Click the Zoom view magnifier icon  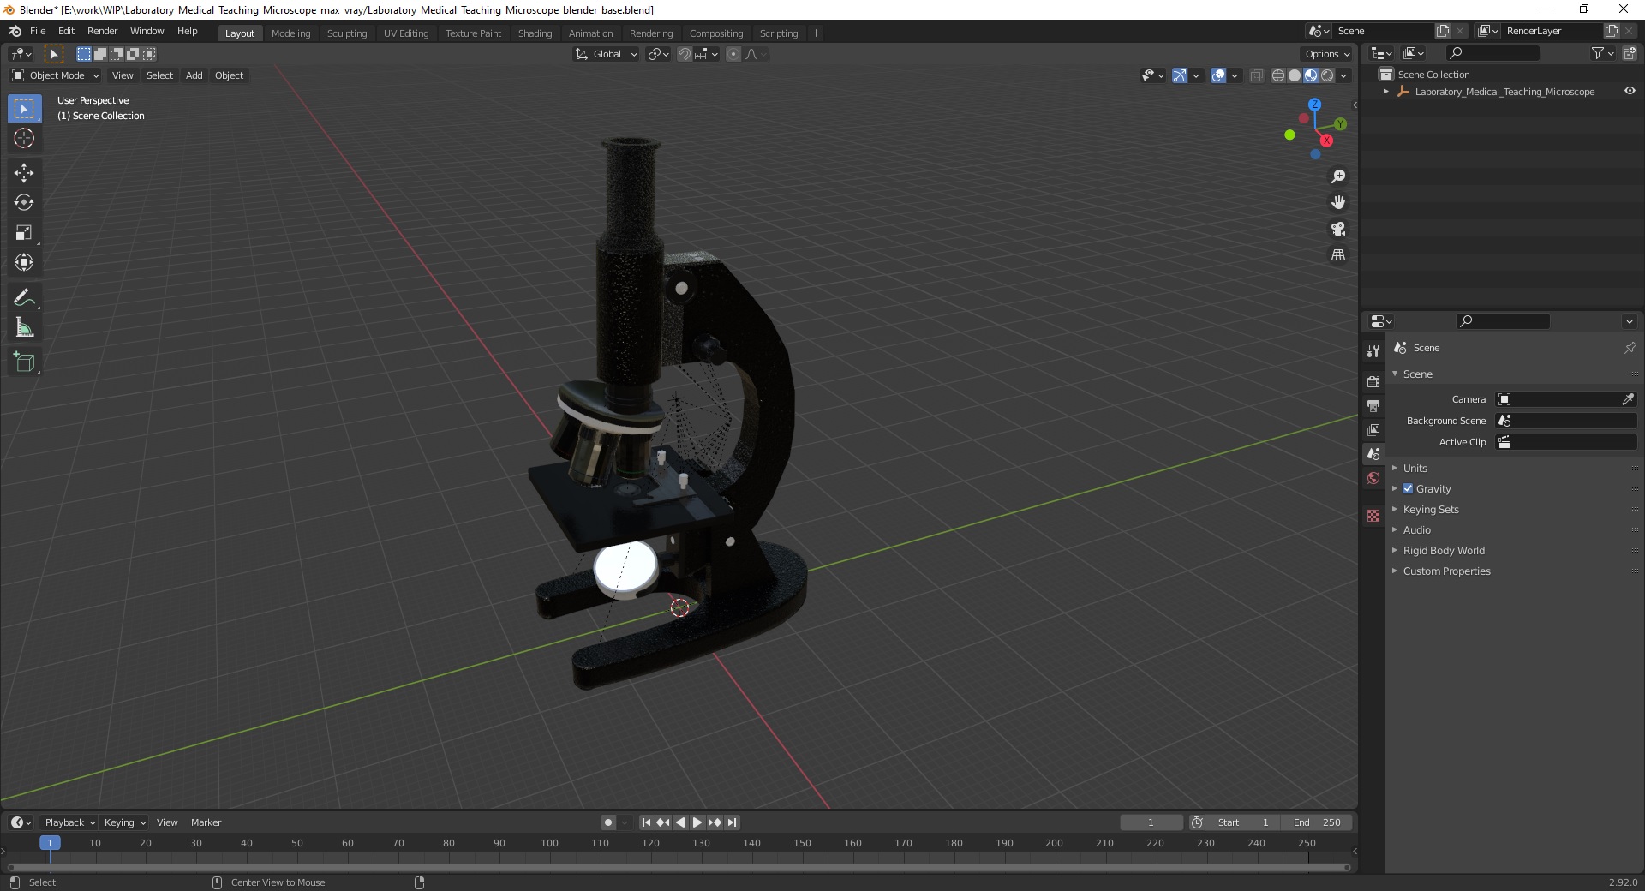[1338, 176]
